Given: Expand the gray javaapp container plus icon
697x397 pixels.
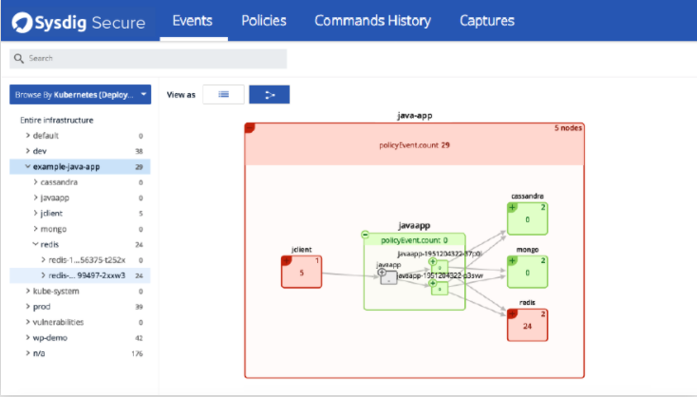Looking at the screenshot, I should 382,272.
